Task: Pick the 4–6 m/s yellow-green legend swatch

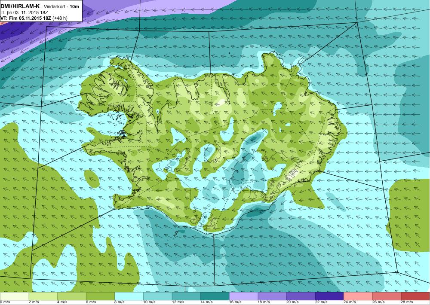Action: 71,296
